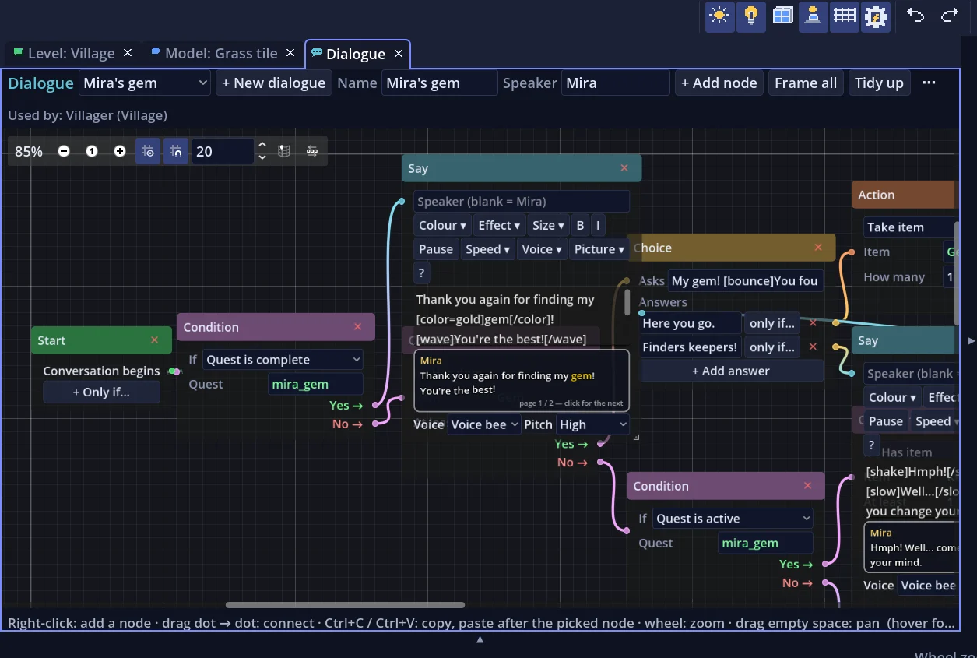Image resolution: width=977 pixels, height=658 pixels.
Task: Remove the Quest is complete Condition node
Action: (358, 327)
